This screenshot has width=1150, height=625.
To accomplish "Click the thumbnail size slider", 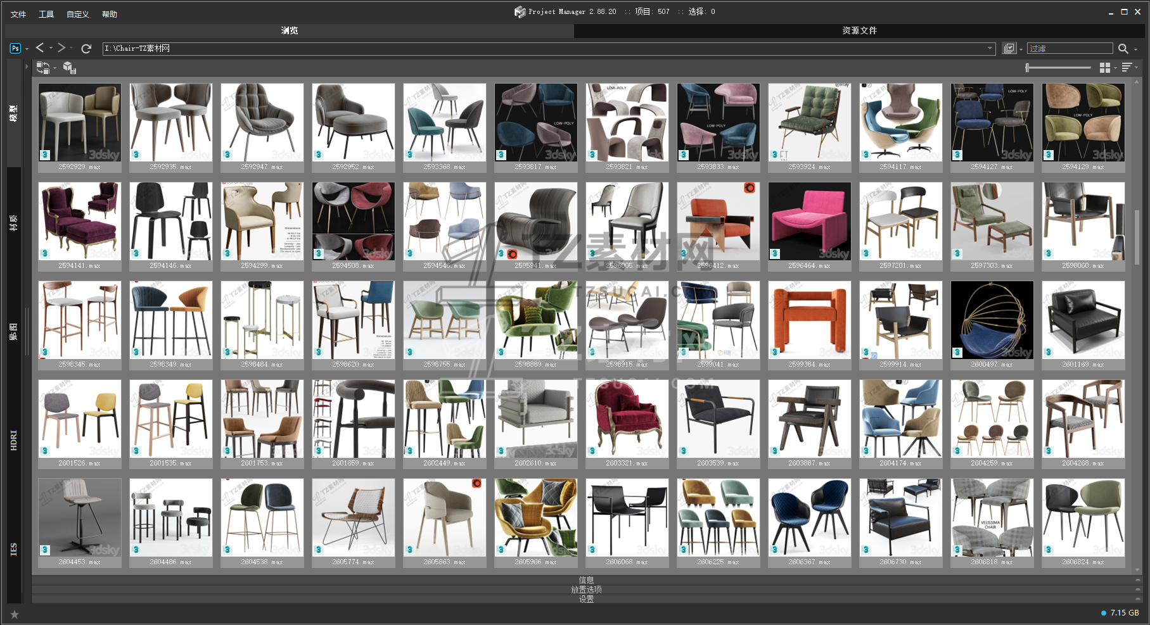I will (x=1058, y=68).
